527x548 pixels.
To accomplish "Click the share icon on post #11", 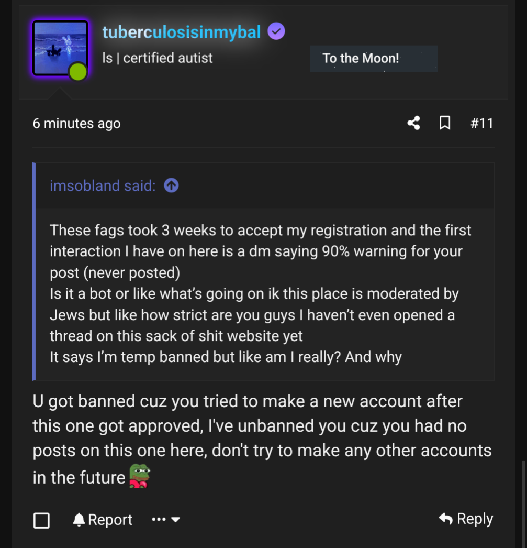I will pos(413,123).
